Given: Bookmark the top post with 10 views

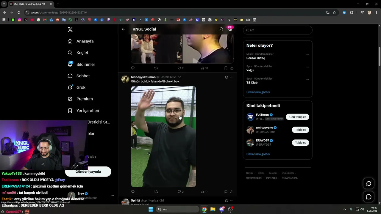Looking at the screenshot, I should [226, 68].
